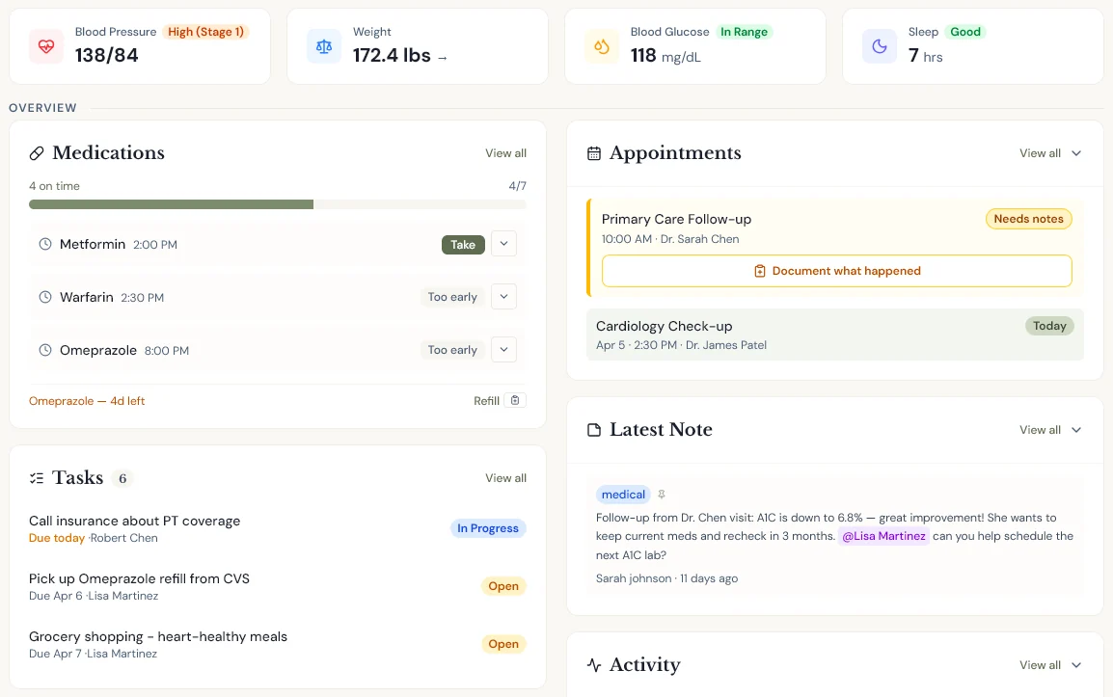Click the Tasks count badge 6
Screen dimensions: 1113x697
point(122,478)
